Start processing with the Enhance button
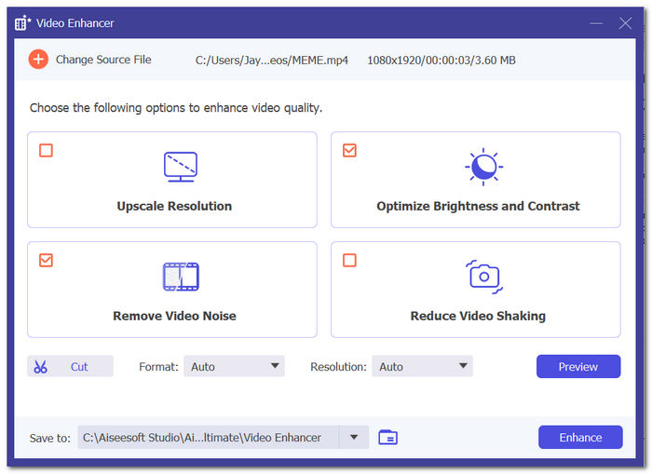Viewport: 652px width, 474px height. coord(578,438)
